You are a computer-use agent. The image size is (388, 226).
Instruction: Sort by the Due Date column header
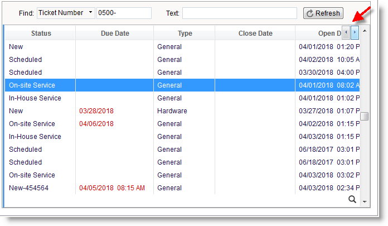115,33
